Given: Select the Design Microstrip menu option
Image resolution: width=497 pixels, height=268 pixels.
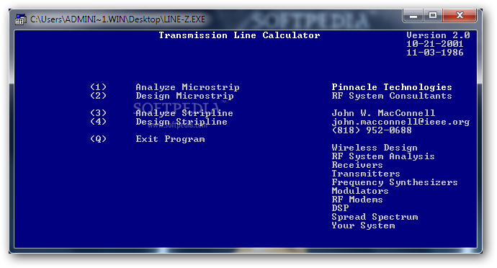Looking at the screenshot, I should coord(184,96).
